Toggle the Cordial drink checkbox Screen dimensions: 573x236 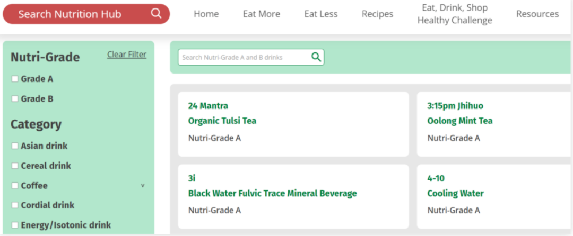tap(15, 205)
